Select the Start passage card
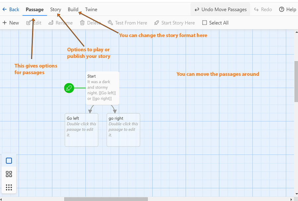Image resolution: width=298 pixels, height=201 pixels. 102,88
